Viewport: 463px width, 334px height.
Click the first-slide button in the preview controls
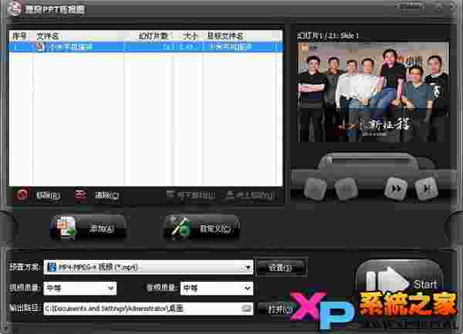(x=316, y=188)
